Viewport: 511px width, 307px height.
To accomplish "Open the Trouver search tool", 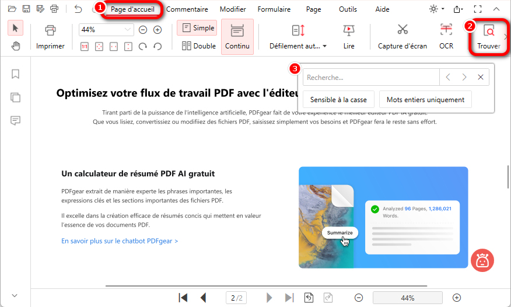I will pos(488,37).
